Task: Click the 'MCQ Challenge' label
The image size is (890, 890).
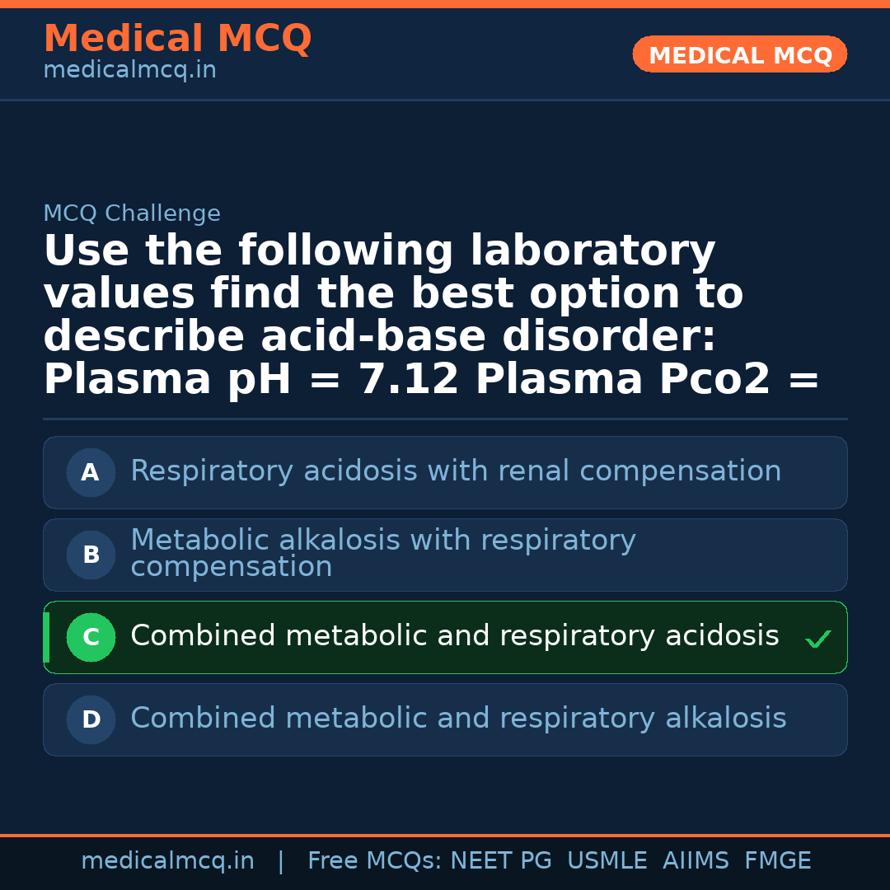Action: (132, 214)
